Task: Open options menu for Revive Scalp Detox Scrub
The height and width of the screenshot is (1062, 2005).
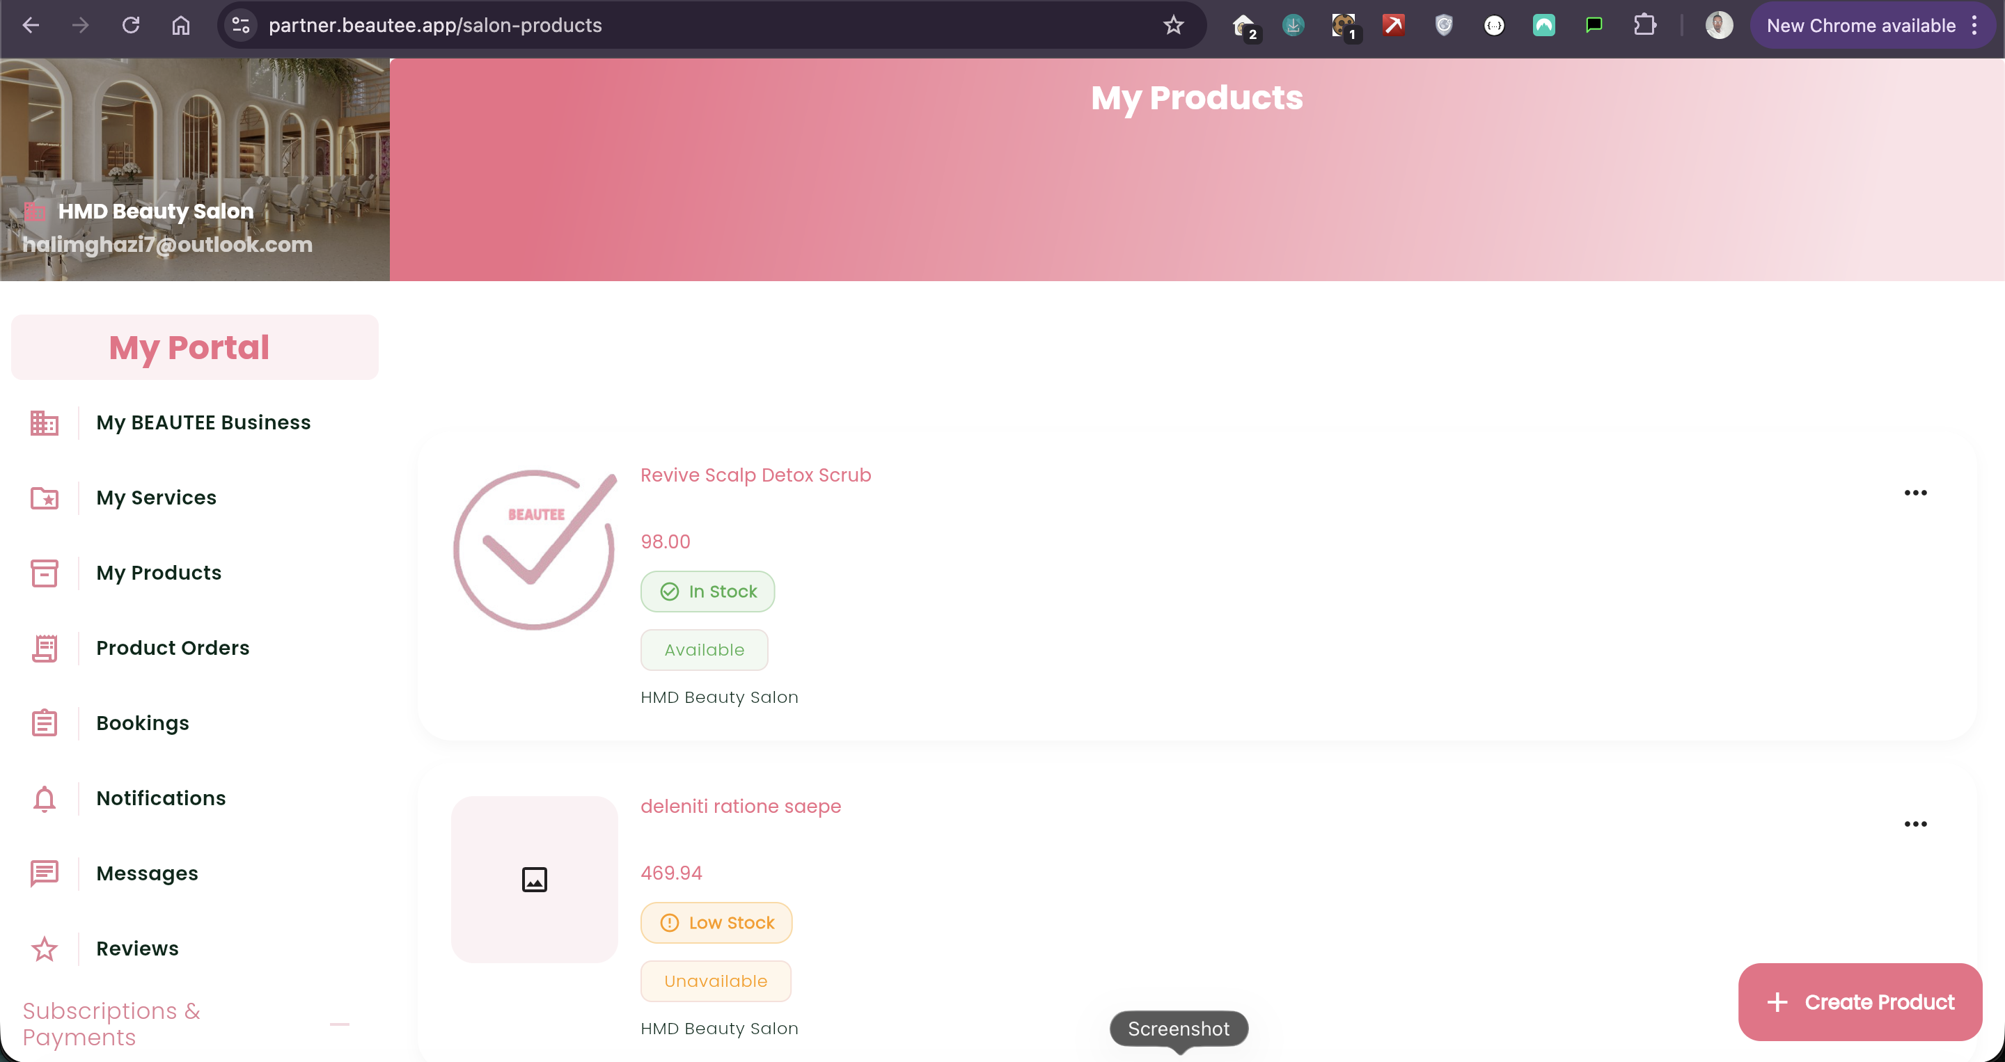Action: click(1914, 493)
